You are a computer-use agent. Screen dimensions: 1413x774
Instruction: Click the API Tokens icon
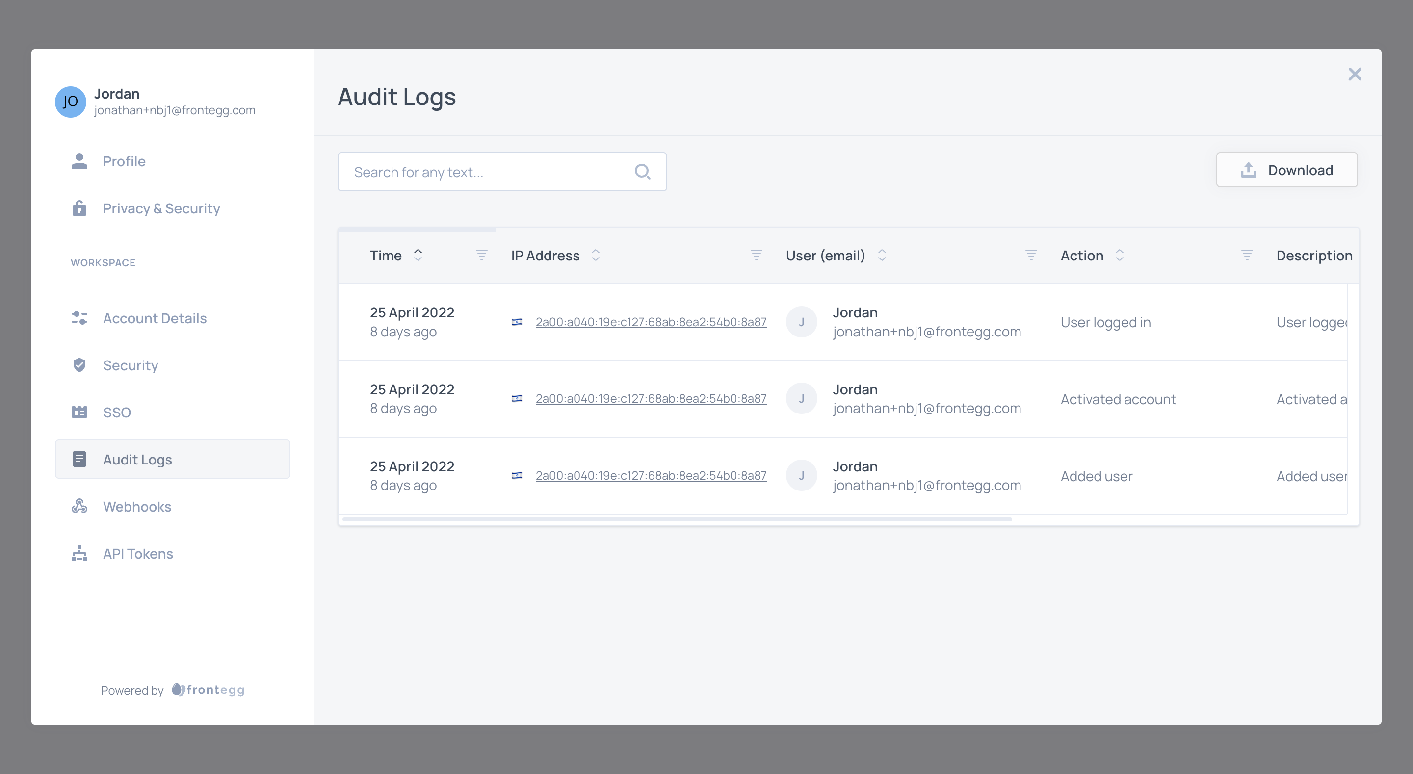79,553
